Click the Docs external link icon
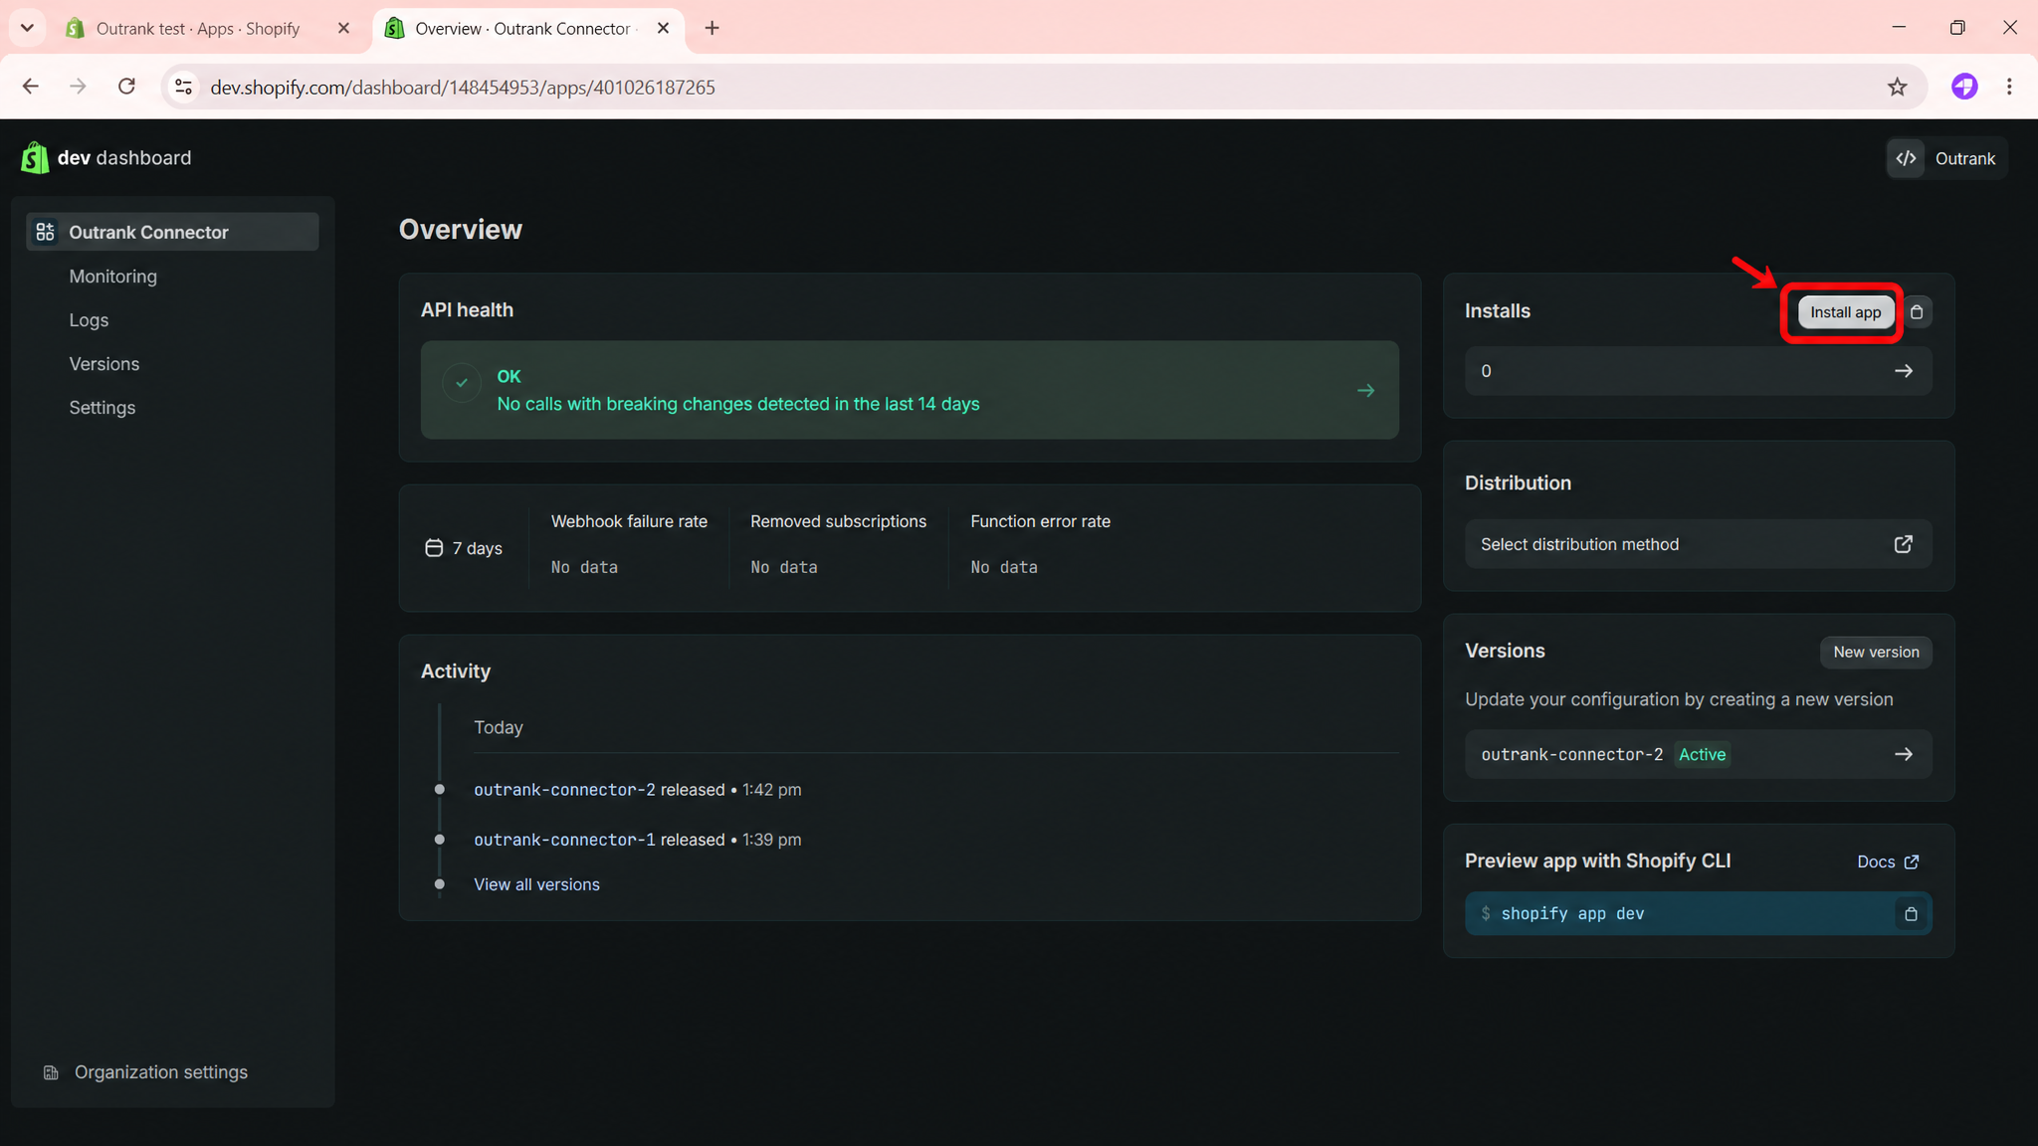Viewport: 2038px width, 1146px height. click(1912, 861)
